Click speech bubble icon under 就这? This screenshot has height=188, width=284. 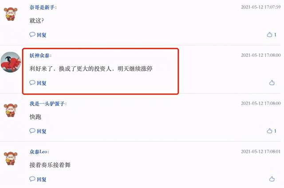32,34
